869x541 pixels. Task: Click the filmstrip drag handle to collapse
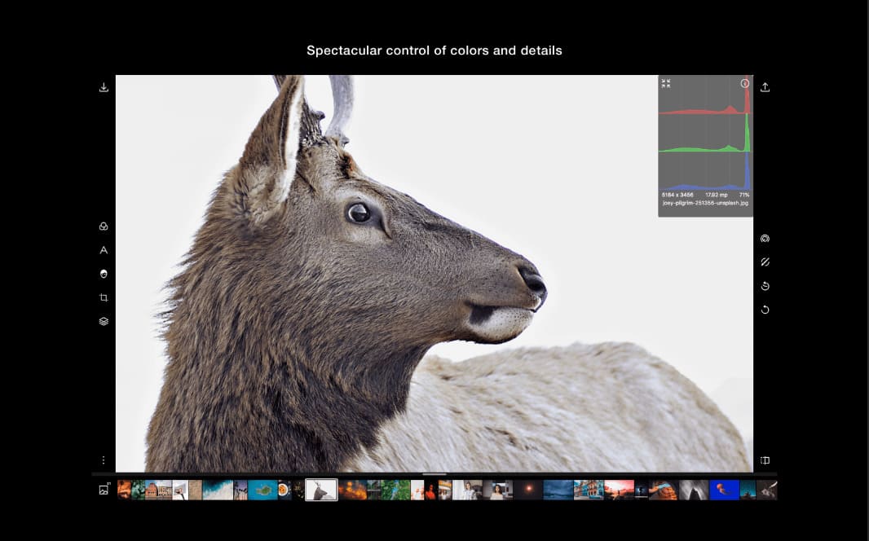(434, 473)
